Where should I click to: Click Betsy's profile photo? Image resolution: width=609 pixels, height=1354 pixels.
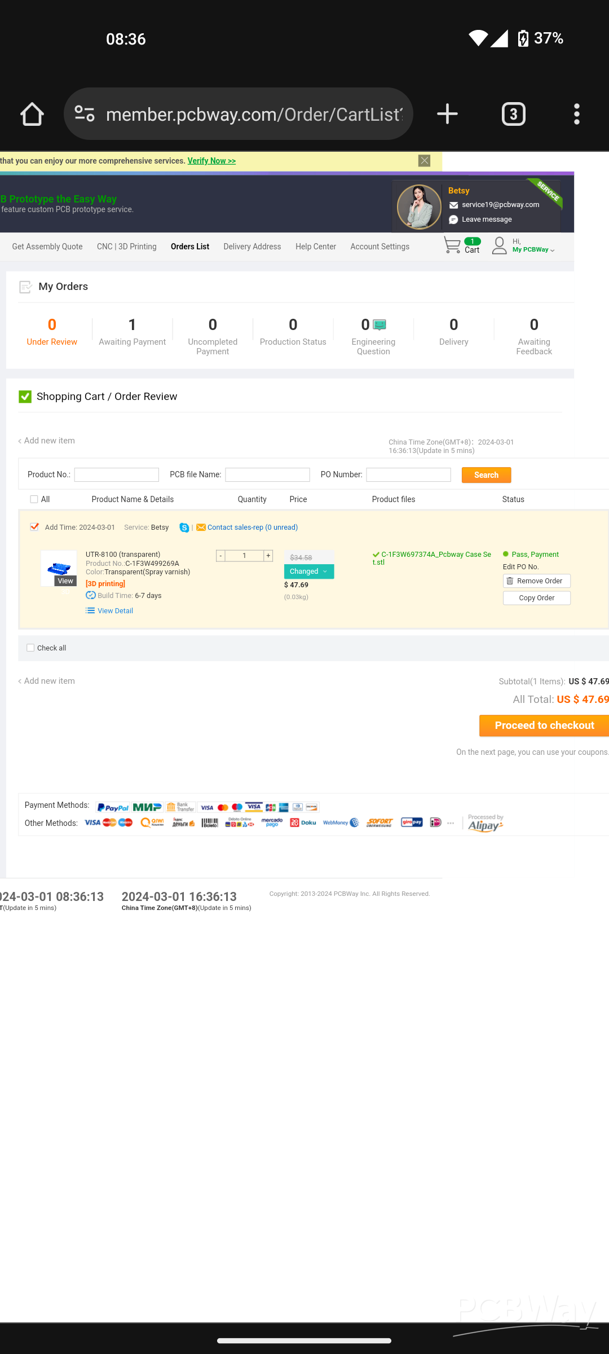419,207
